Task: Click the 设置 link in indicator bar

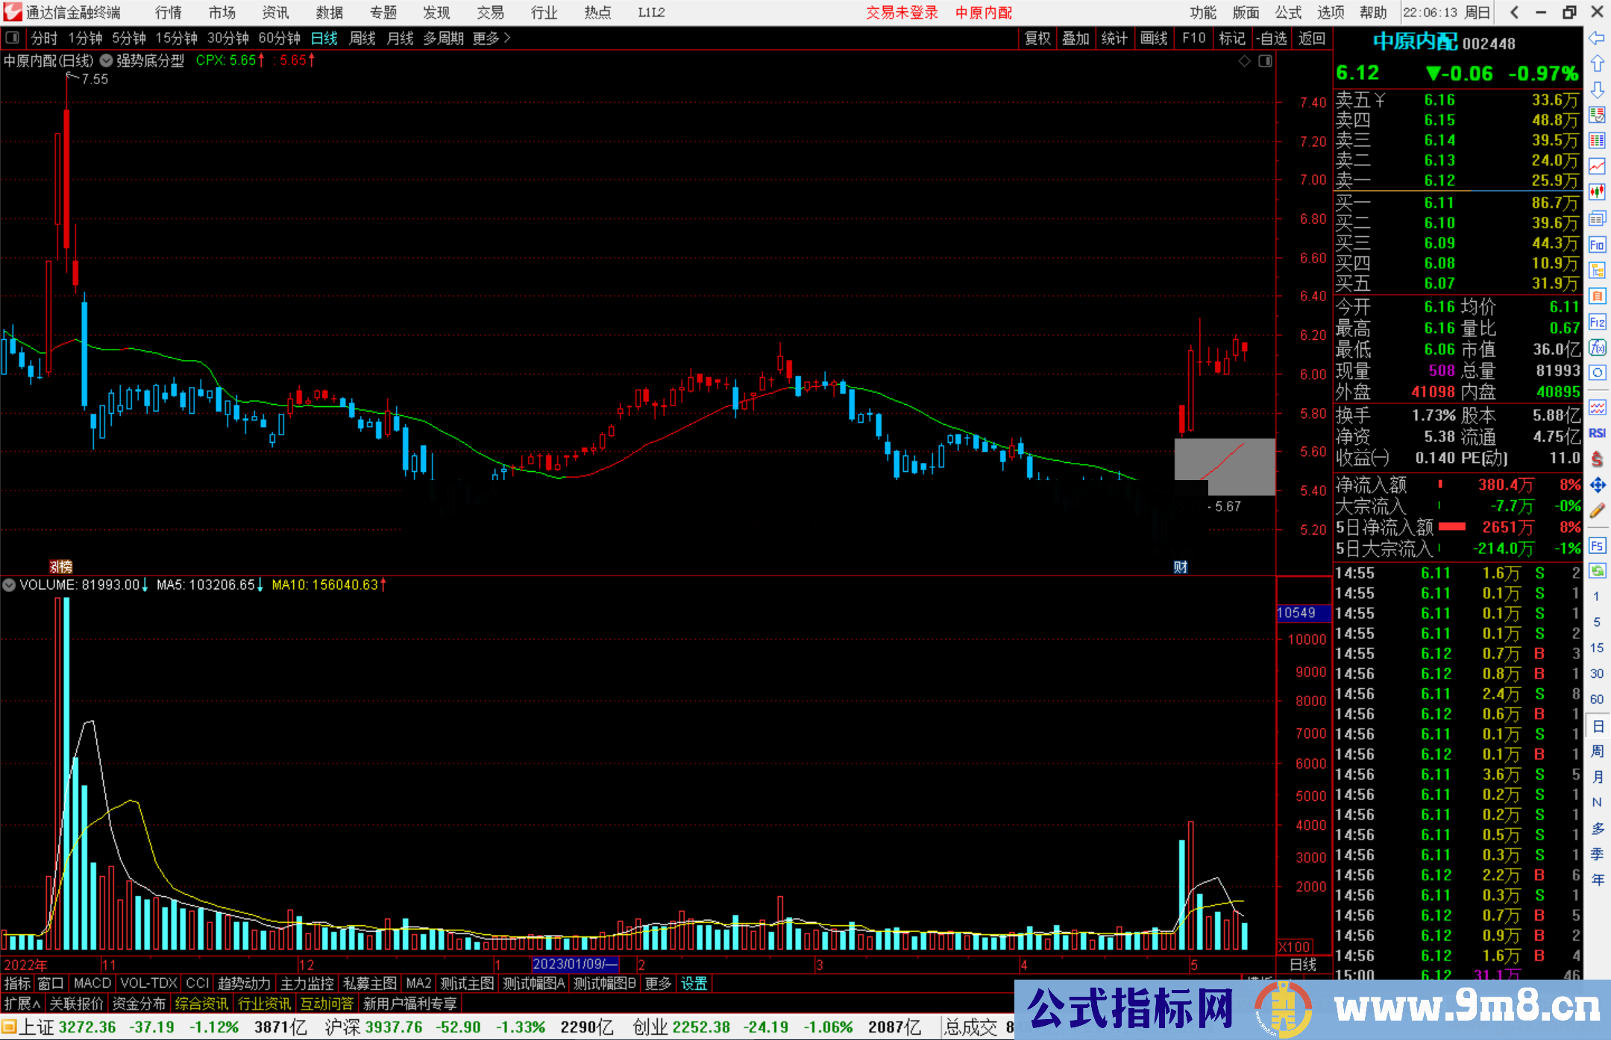Action: 694,983
